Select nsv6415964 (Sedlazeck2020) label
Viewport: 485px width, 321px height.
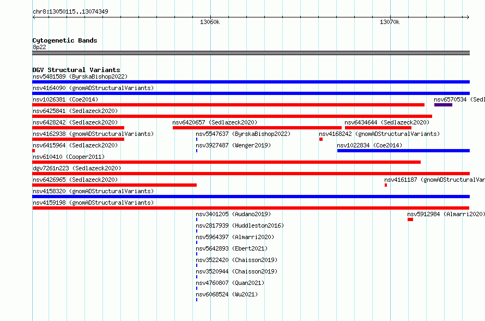(75, 145)
